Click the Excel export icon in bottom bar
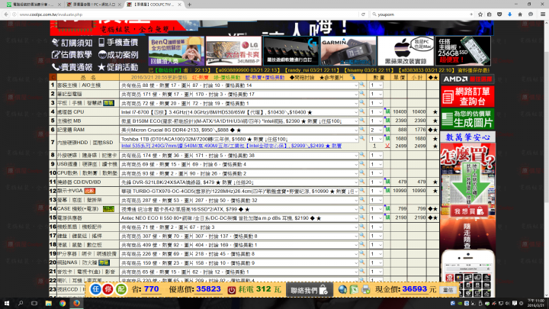This screenshot has width=549, height=309. click(354, 290)
